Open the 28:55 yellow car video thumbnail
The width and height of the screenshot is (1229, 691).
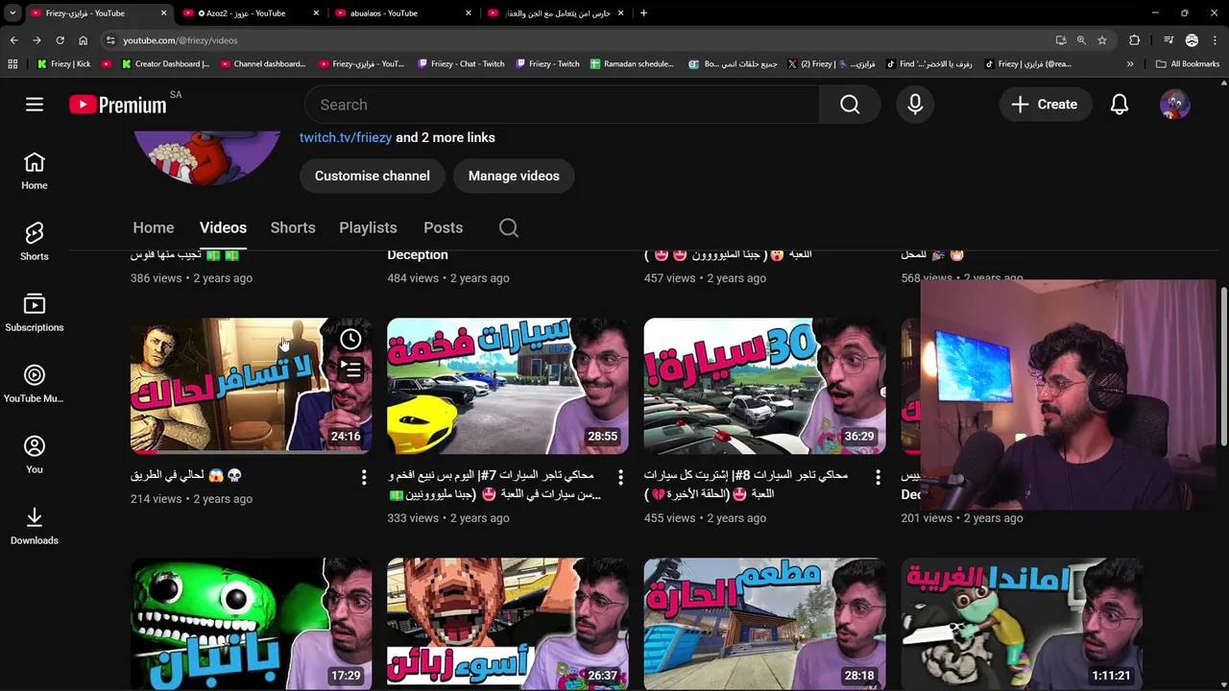tap(508, 386)
